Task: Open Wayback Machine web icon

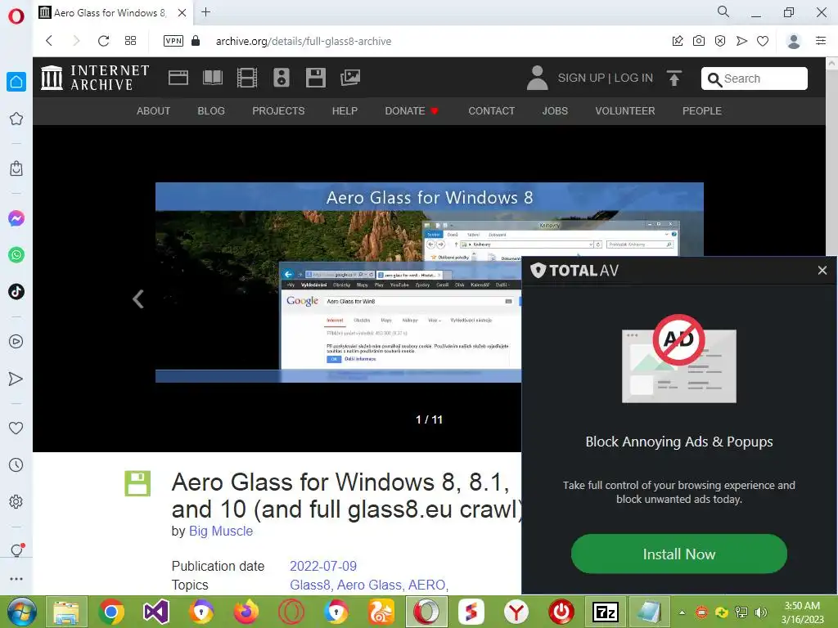Action: [x=178, y=78]
